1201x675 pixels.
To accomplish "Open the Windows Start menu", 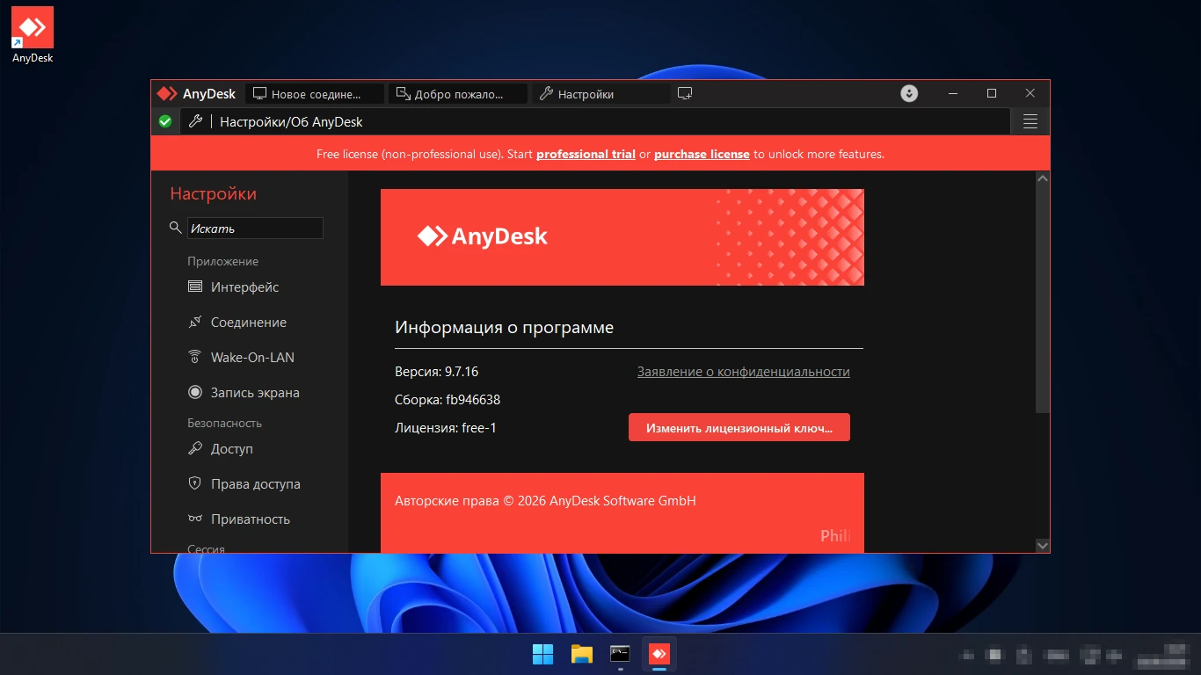I will [x=543, y=654].
